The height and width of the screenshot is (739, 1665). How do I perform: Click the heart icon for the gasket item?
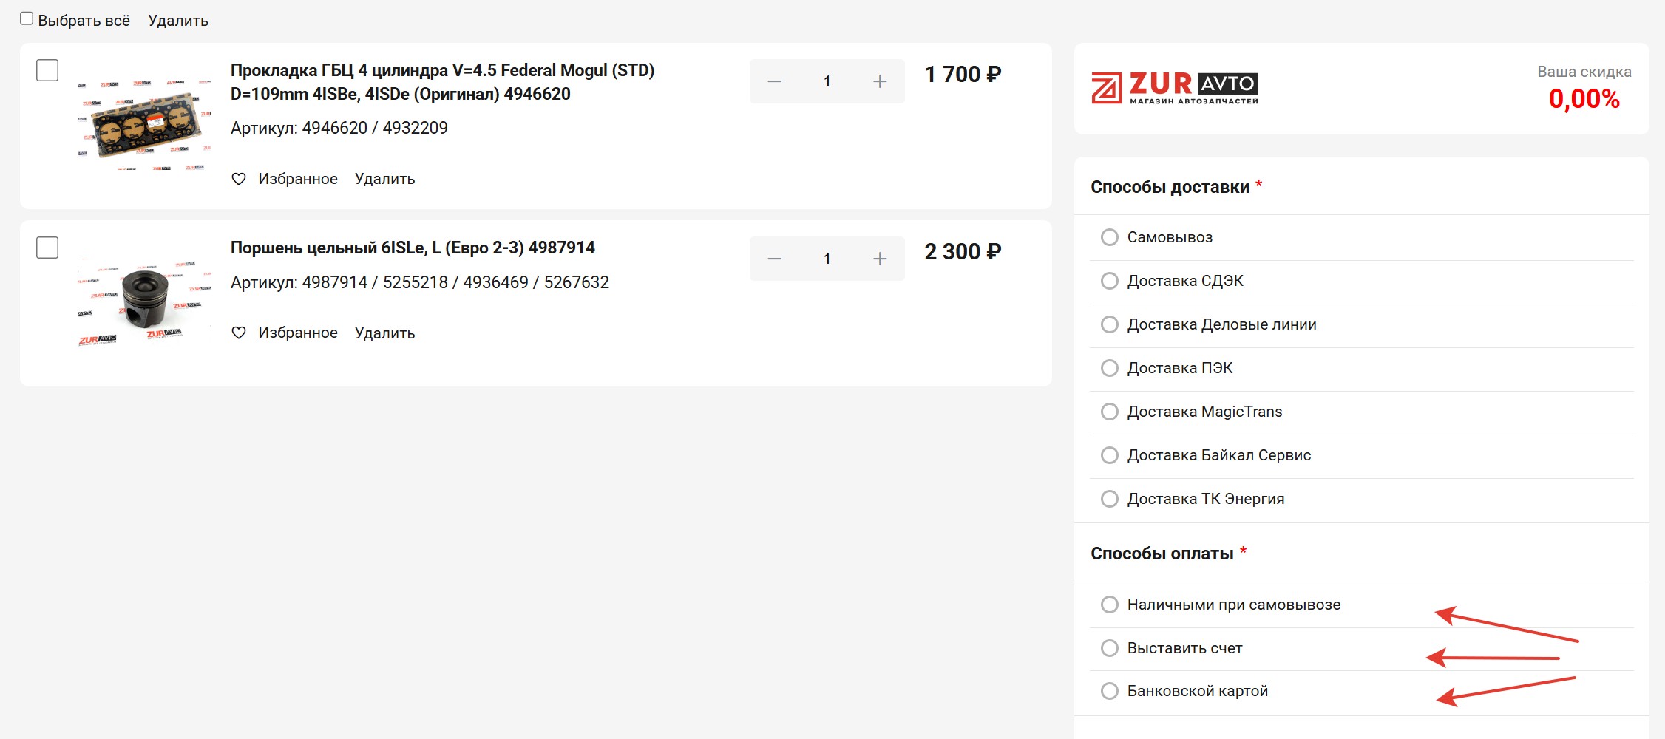pos(239,179)
